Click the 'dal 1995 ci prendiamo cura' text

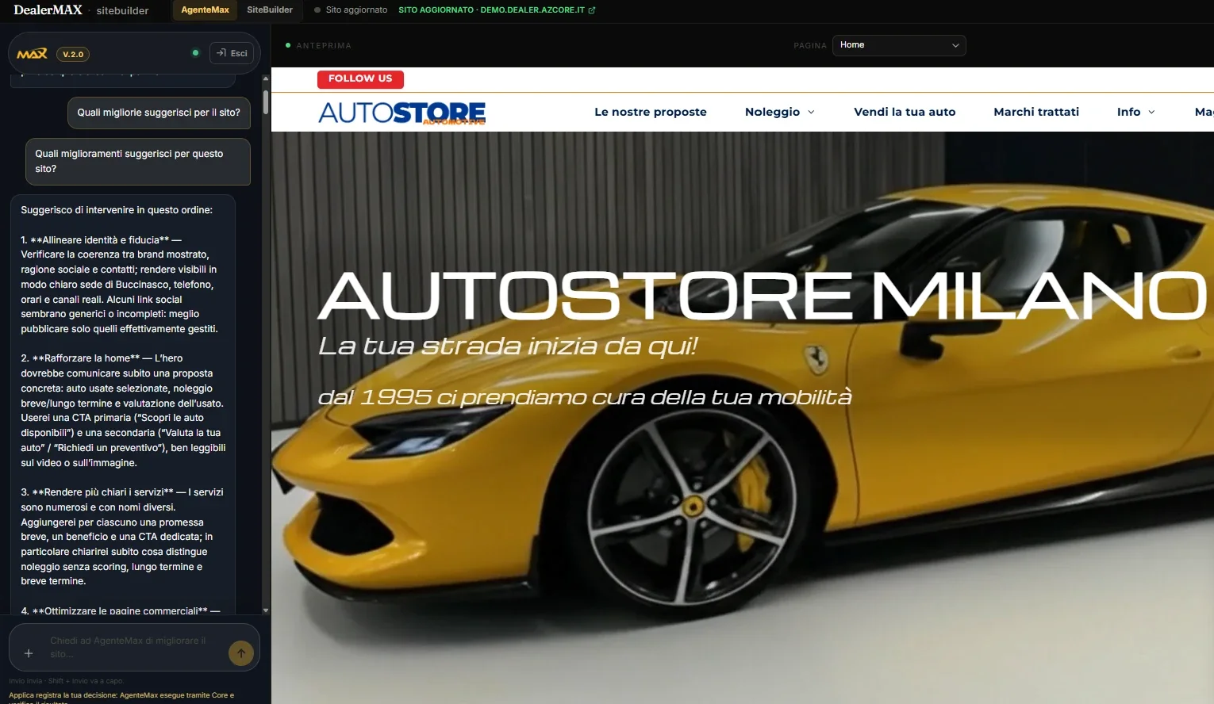tap(585, 397)
